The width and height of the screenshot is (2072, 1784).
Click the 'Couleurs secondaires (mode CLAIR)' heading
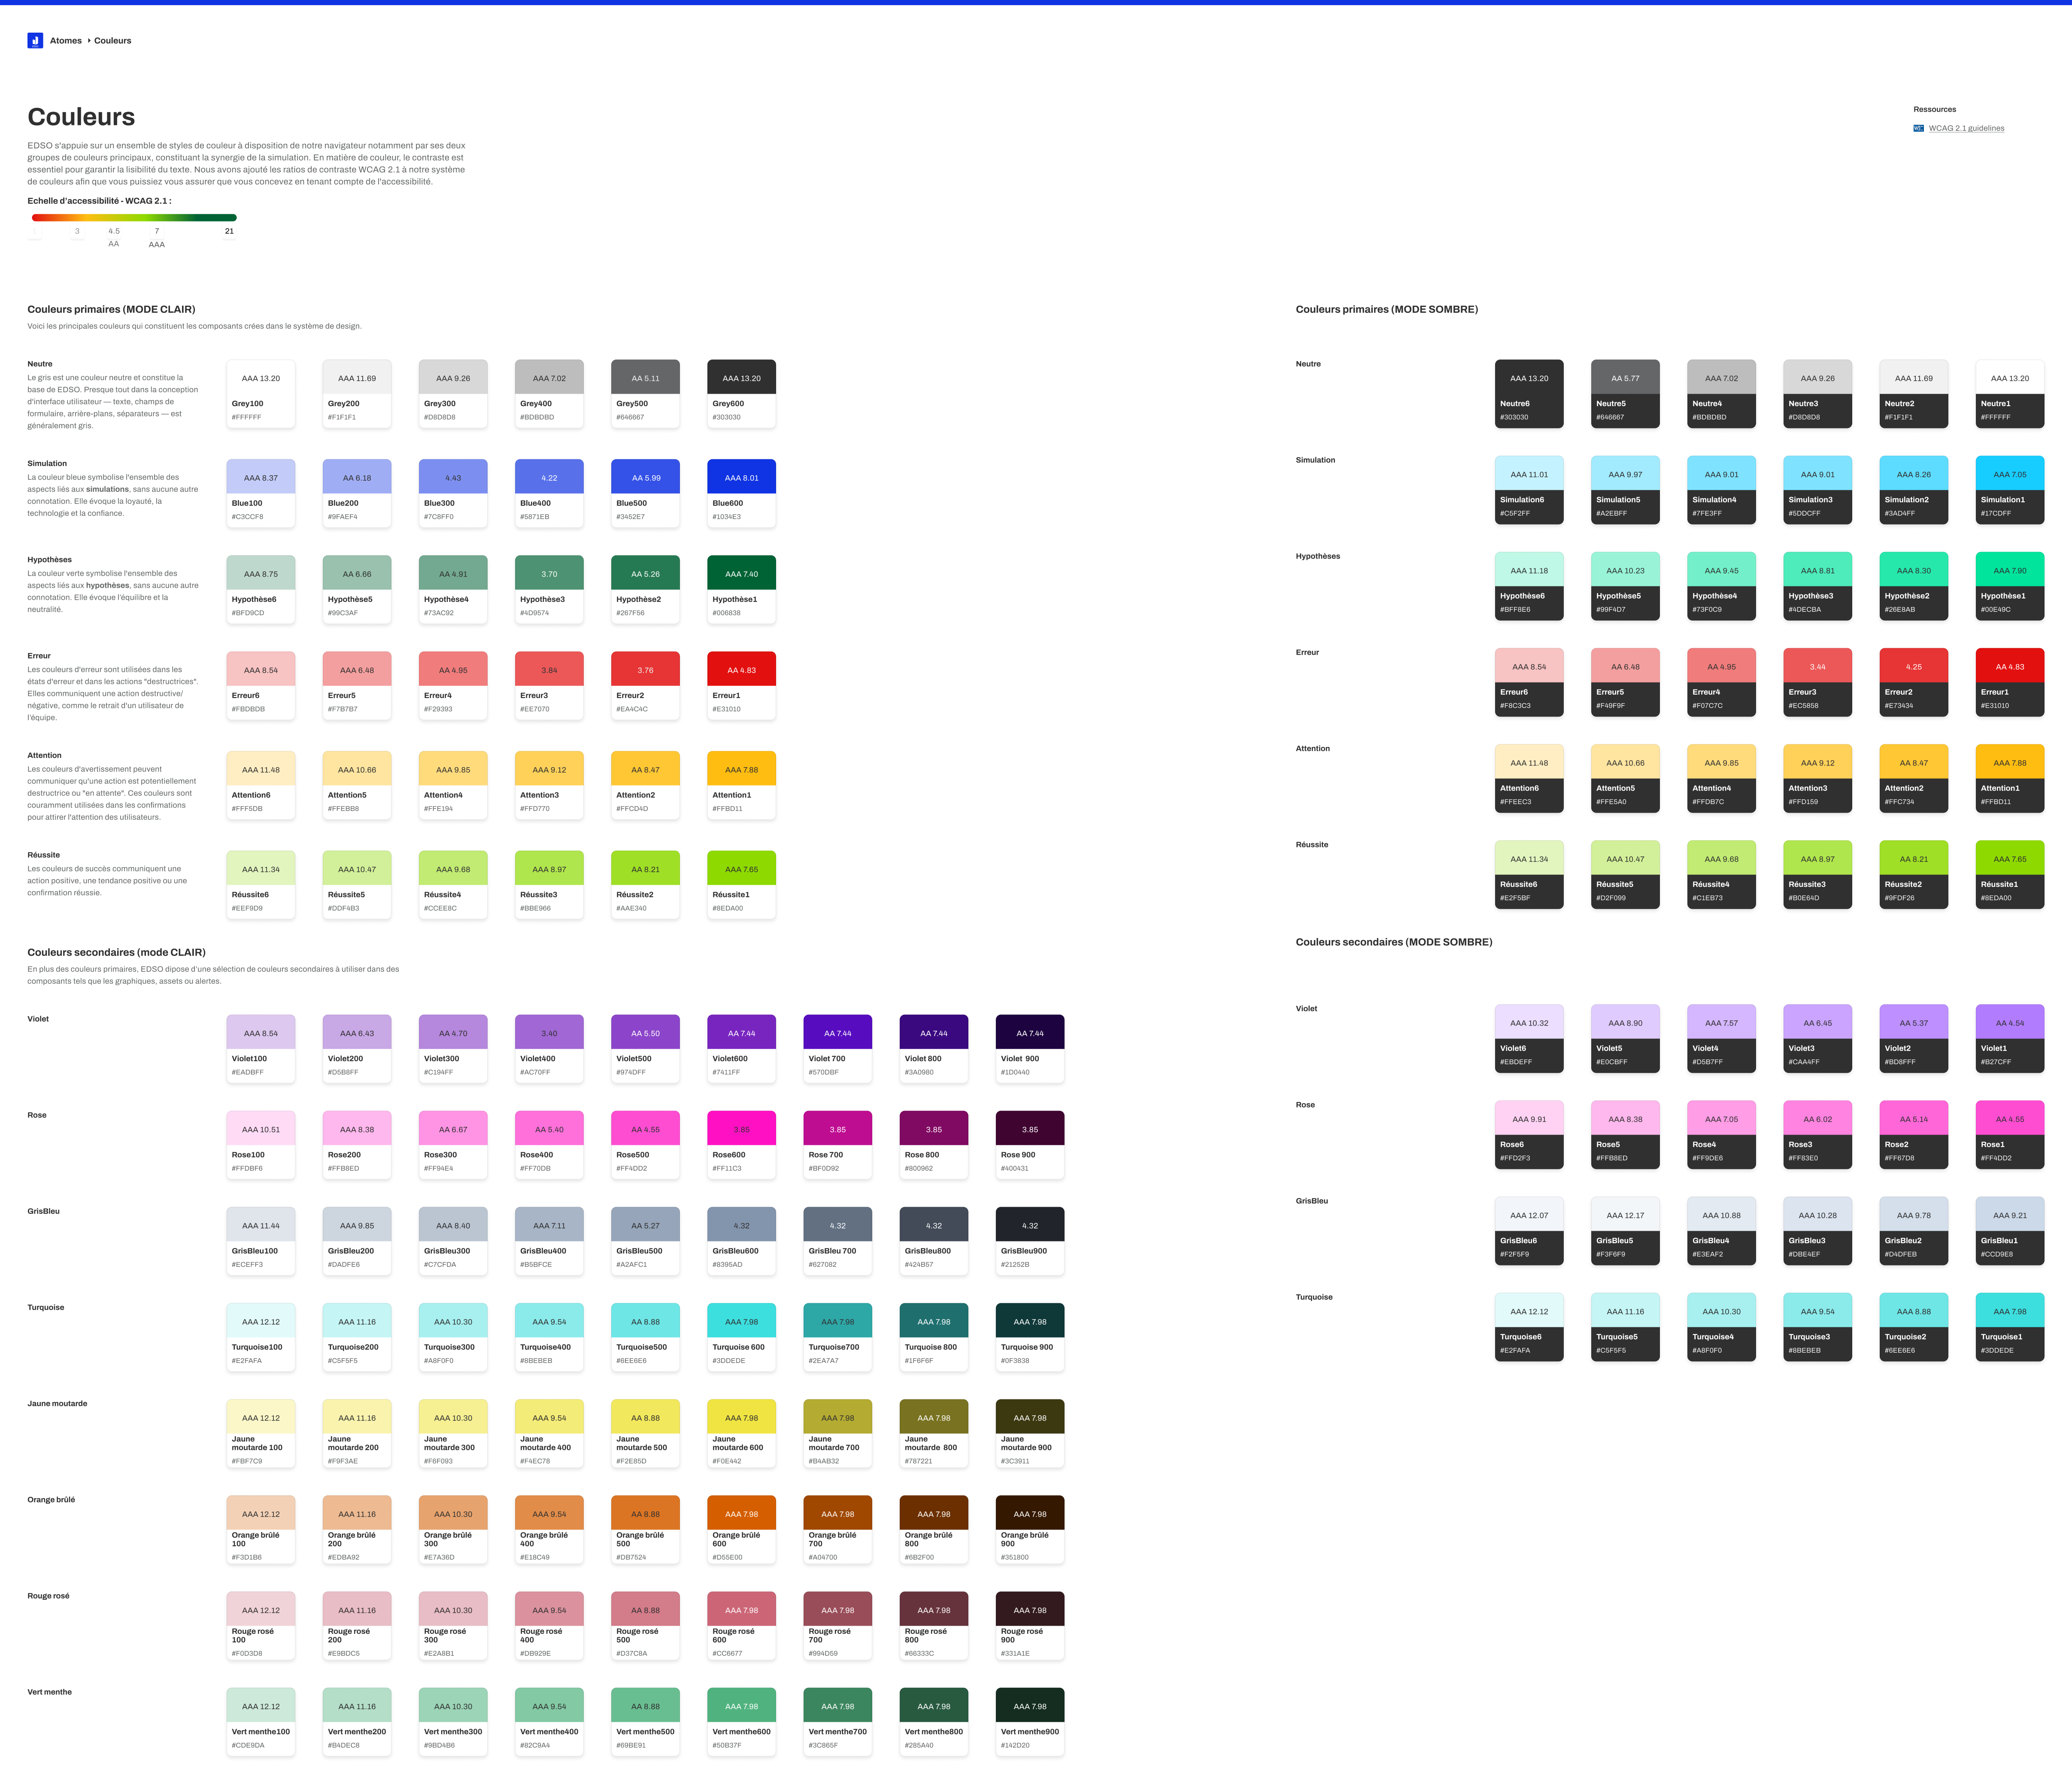pyautogui.click(x=116, y=952)
